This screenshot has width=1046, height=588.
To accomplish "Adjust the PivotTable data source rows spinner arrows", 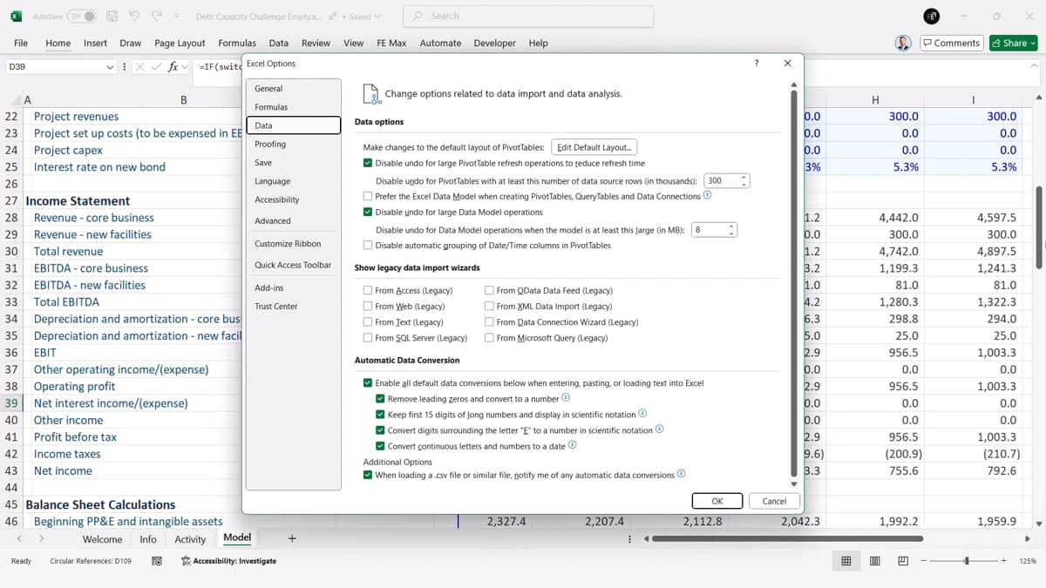I will point(744,180).
